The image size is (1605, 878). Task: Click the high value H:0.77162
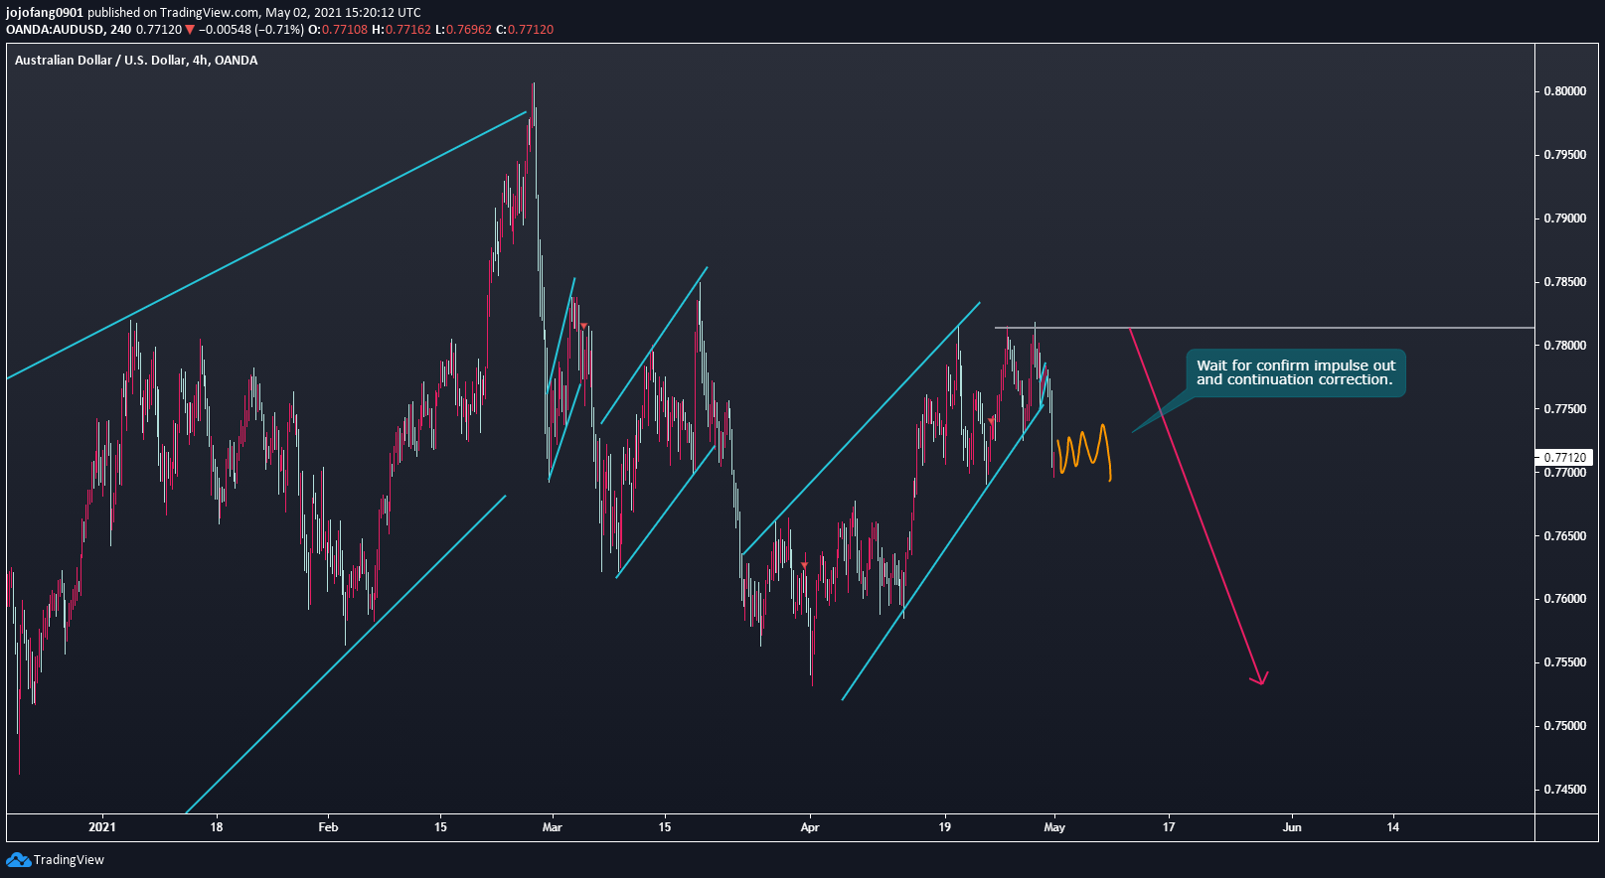coord(401,30)
